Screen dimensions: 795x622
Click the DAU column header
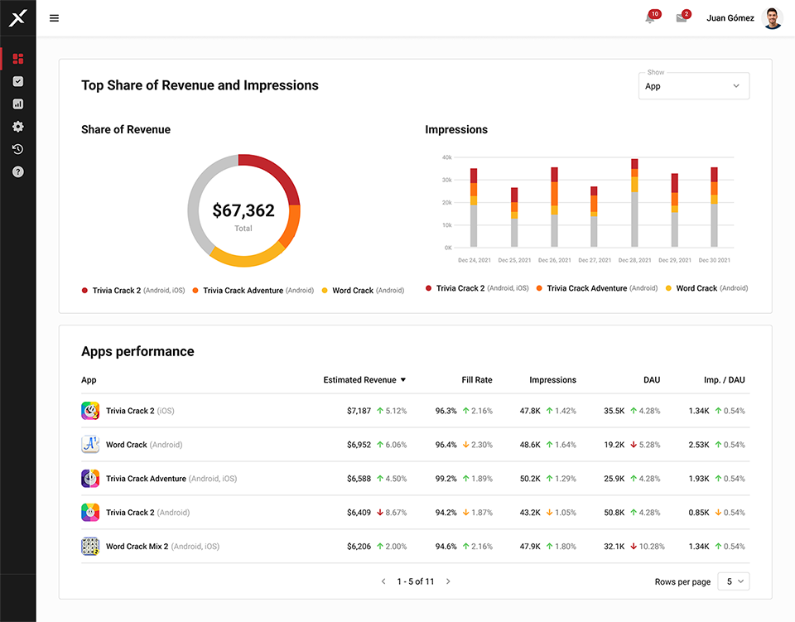pos(652,379)
